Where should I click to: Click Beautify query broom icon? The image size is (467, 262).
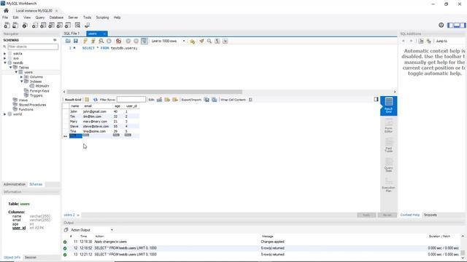(x=201, y=41)
